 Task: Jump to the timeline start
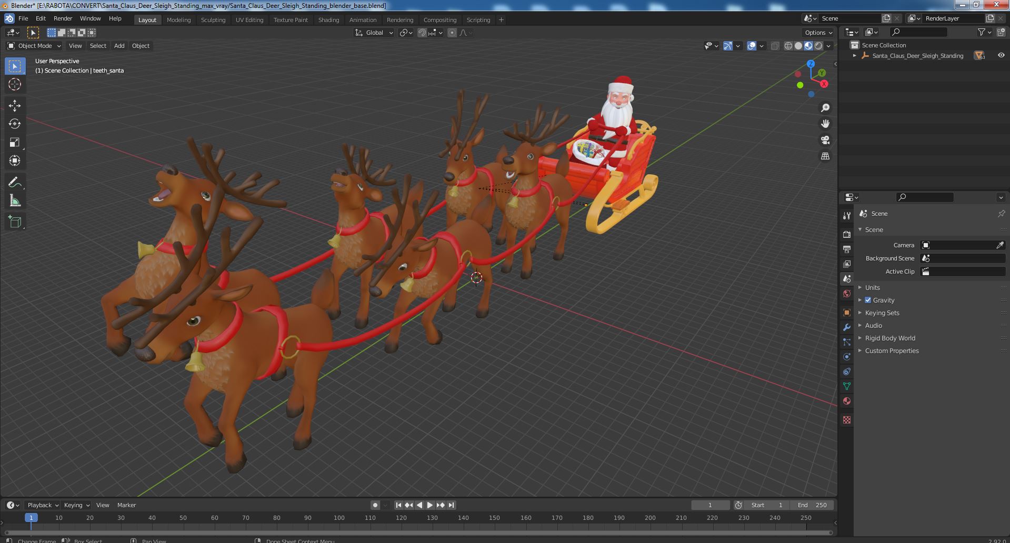398,505
